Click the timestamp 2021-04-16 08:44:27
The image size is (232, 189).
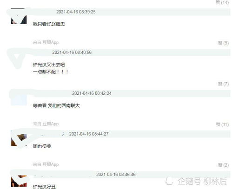click(89, 134)
